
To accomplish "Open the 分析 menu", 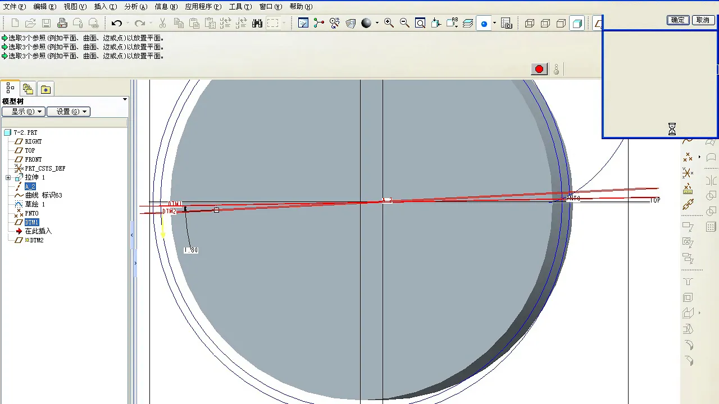I will [135, 7].
